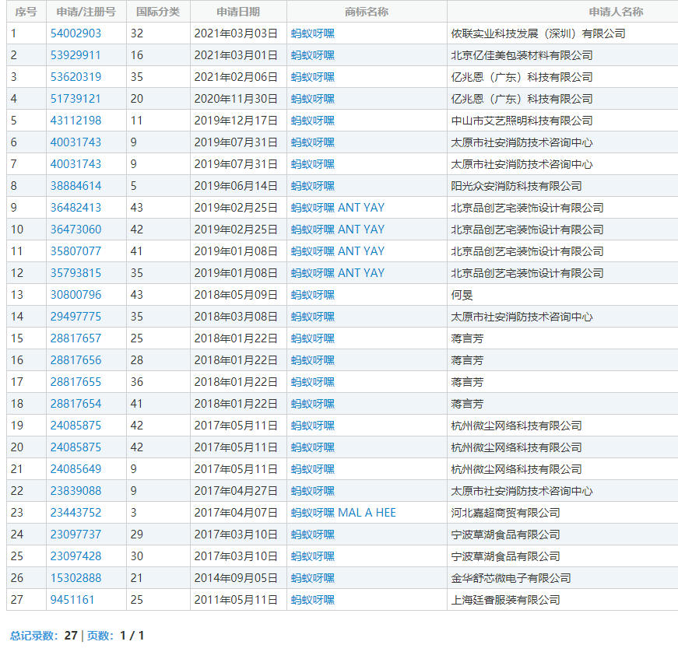
Task: Open registration number 35807077
Action: coord(76,251)
